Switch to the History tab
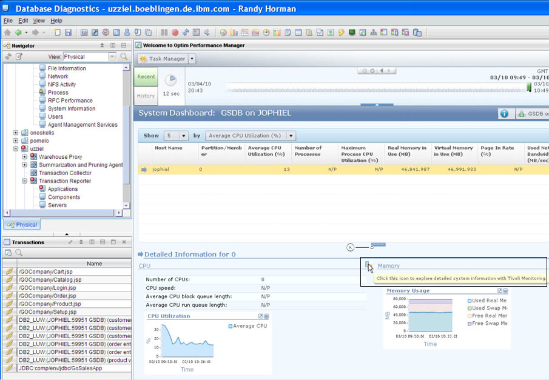This screenshot has width=549, height=380. point(146,96)
